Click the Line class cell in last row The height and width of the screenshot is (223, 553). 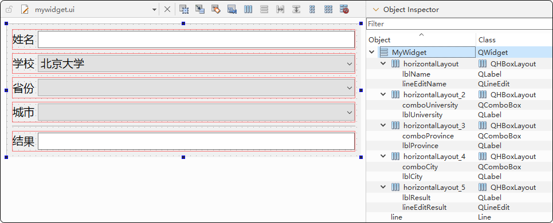point(485,217)
